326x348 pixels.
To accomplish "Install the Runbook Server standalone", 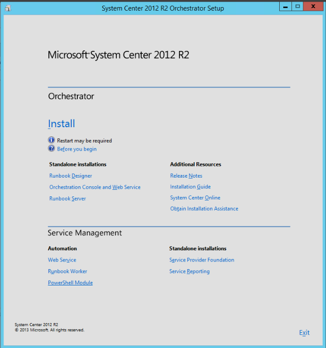I will coord(67,198).
